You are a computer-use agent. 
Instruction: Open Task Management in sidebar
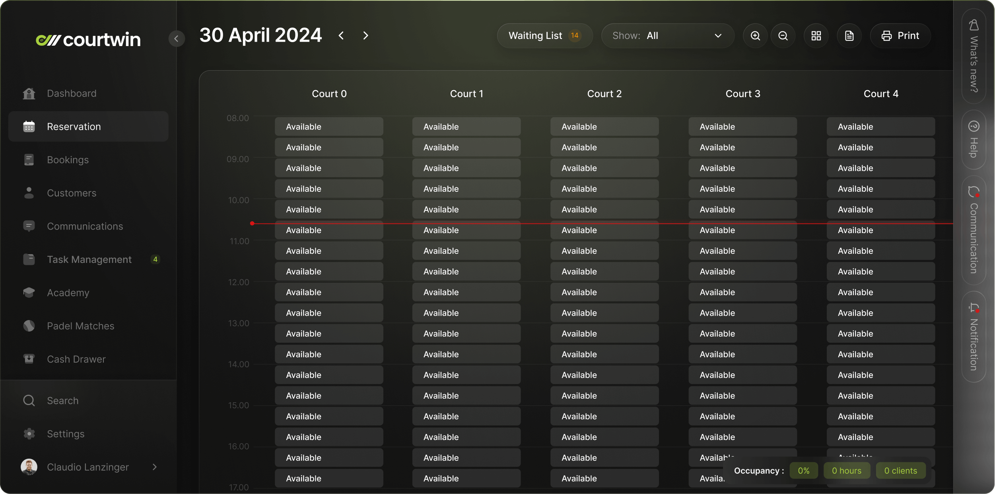pyautogui.click(x=89, y=259)
